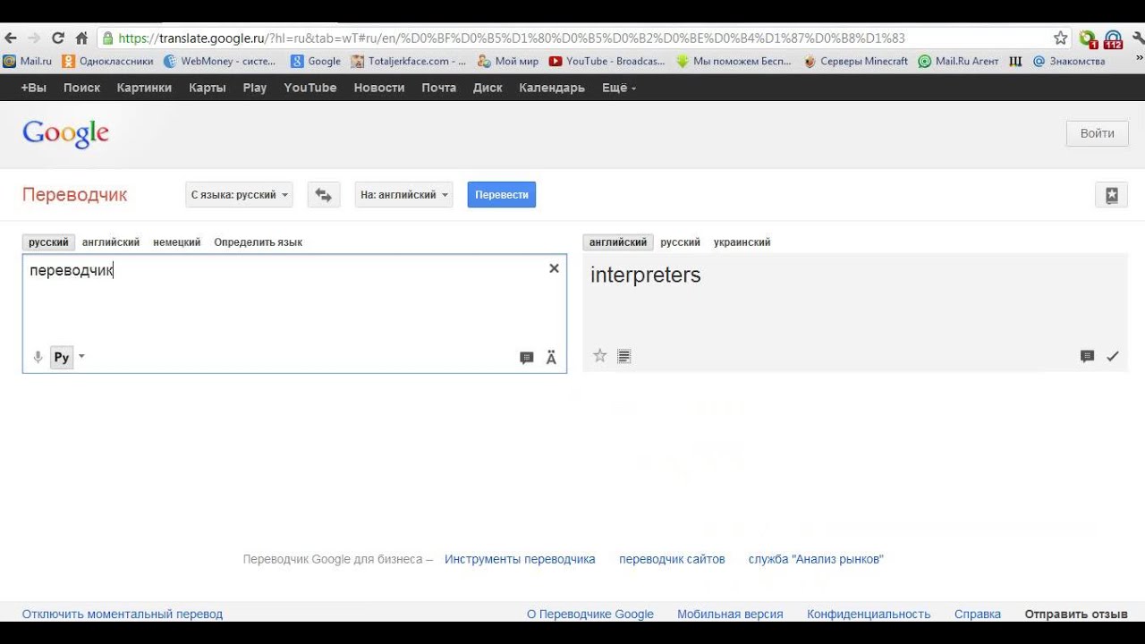
Task: Open the Mail.Ru Агент bookmark
Action: pyautogui.click(x=958, y=62)
